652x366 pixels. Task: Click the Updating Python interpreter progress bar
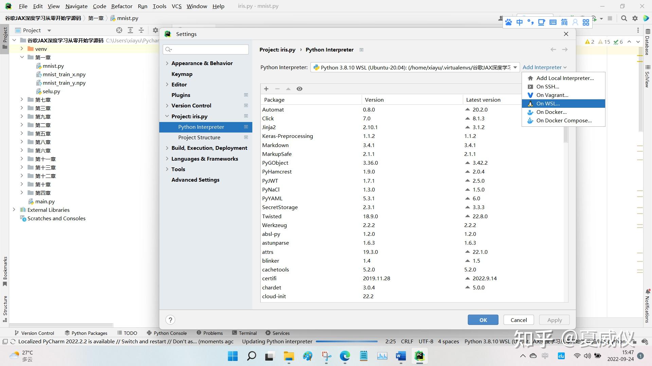[346, 342]
